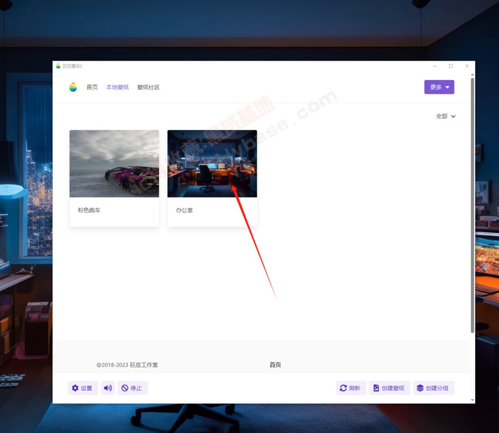Click the scrollbar down arrow
This screenshot has width=499, height=433.
472,400
